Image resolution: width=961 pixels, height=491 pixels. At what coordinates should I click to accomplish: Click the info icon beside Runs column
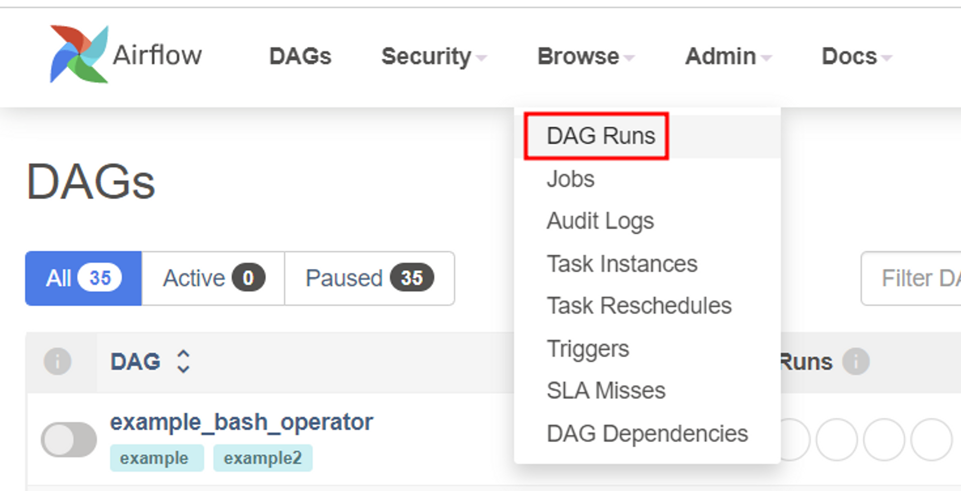(856, 361)
